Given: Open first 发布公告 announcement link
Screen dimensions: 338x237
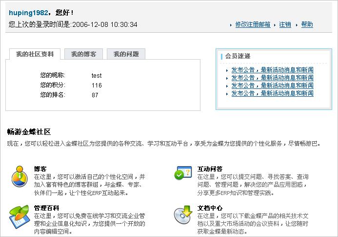Looking at the screenshot, I should click(272, 70).
